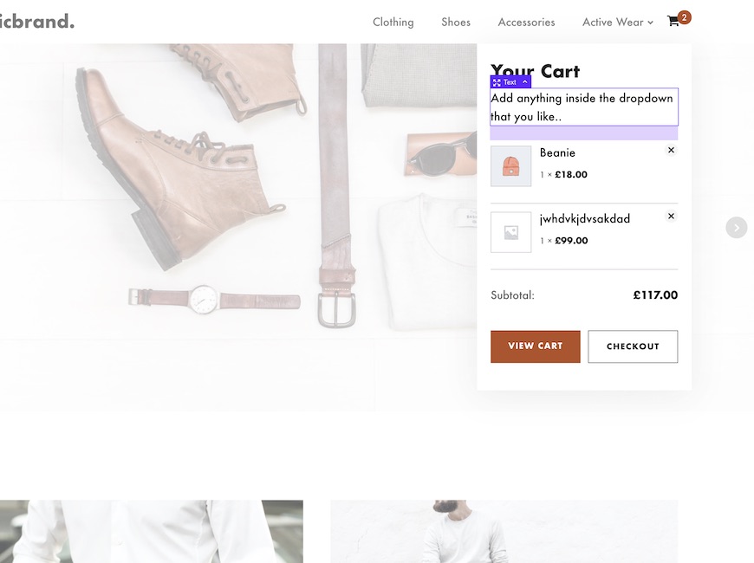Image resolution: width=754 pixels, height=563 pixels.
Task: Click the Beanie product thumbnail
Action: [510, 166]
